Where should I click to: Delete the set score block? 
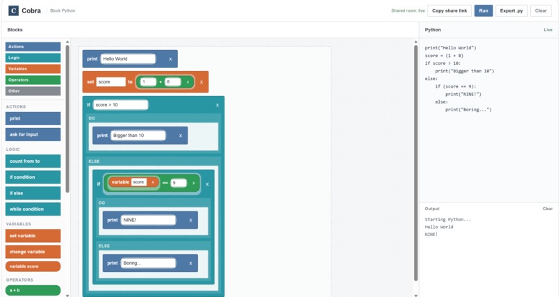[x=201, y=82]
